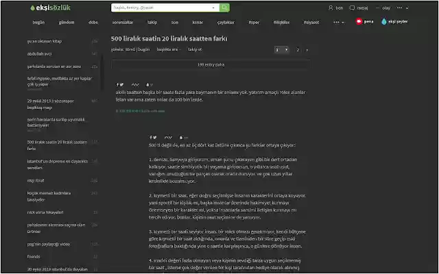Open sidebar topic 'serin havalarda sarılıp uyumalık battaniyeler'
Viewport: 439px width, 274px height.
point(56,123)
